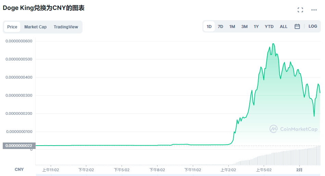The image size is (325, 176).
Task: Click the 2月 date axis marker
Action: pyautogui.click(x=299, y=170)
